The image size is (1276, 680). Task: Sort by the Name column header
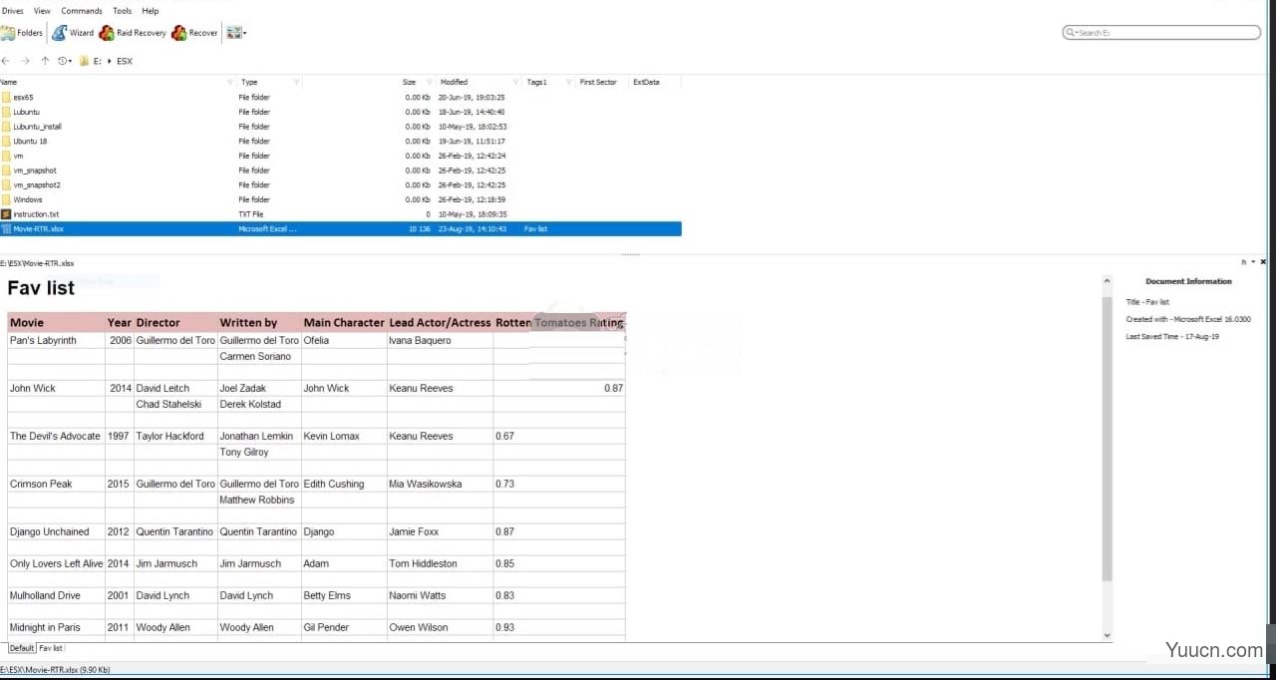pyautogui.click(x=9, y=82)
